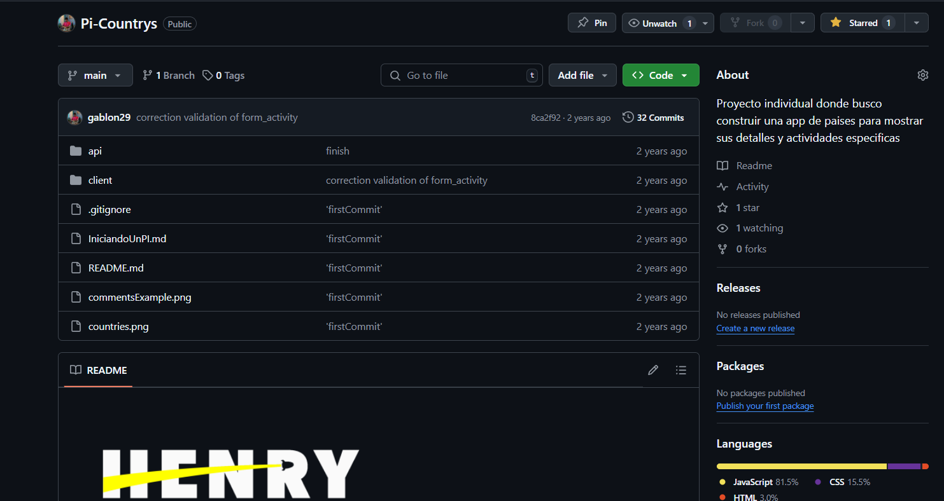
Task: Open the README outline list icon
Action: pyautogui.click(x=681, y=370)
